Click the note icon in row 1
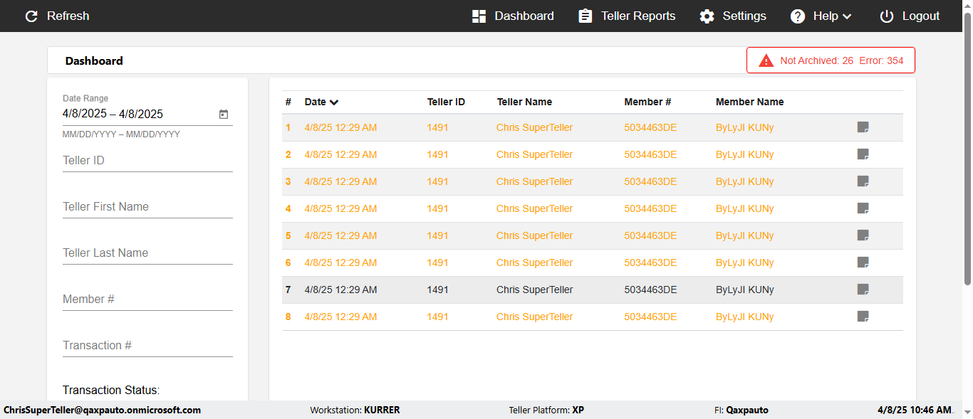973x419 pixels. click(x=863, y=127)
